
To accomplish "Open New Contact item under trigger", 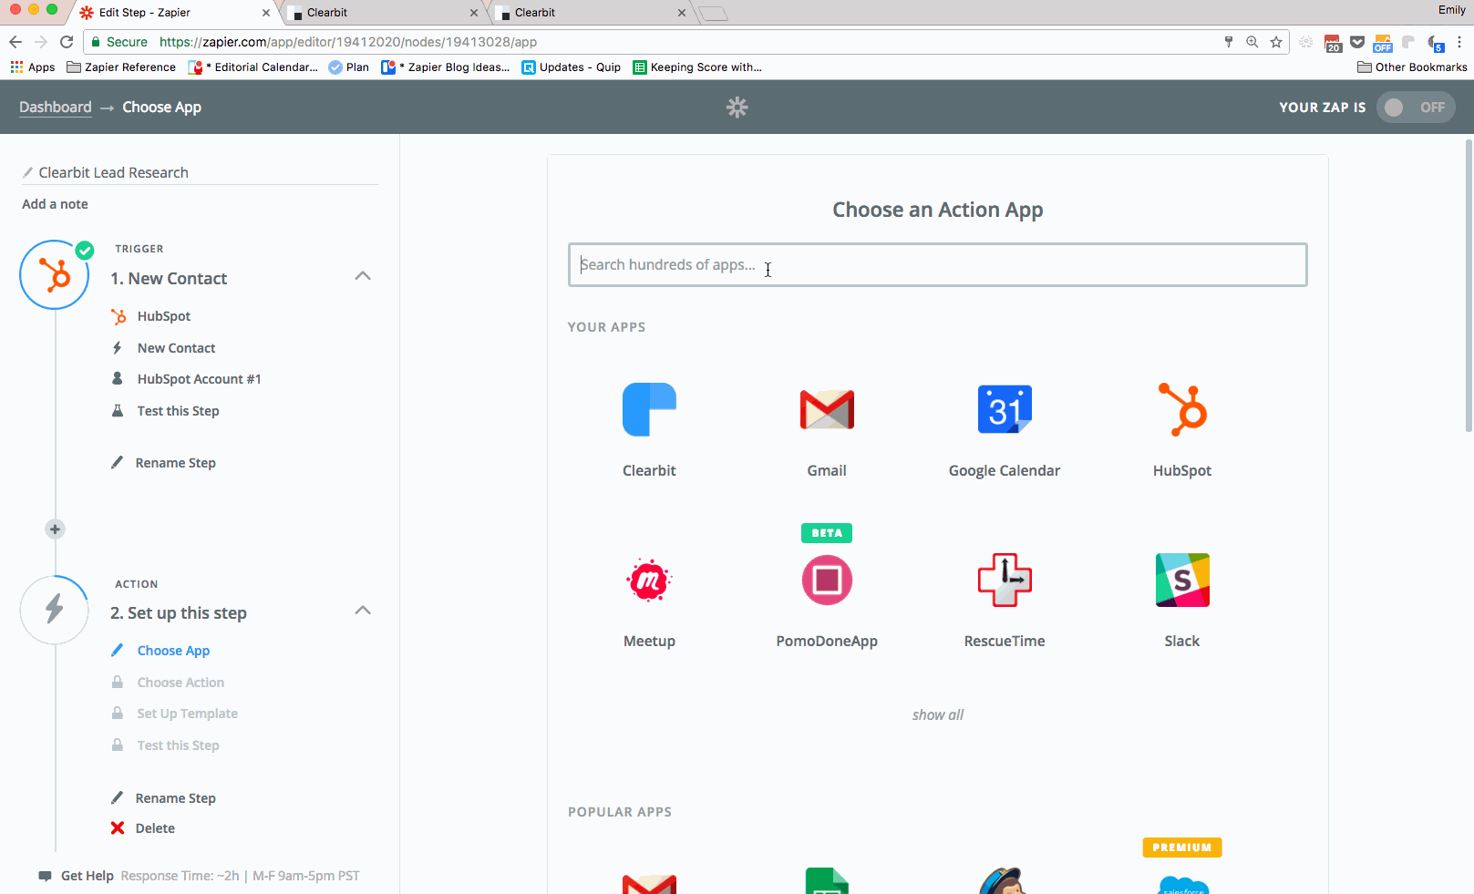I will click(x=176, y=348).
